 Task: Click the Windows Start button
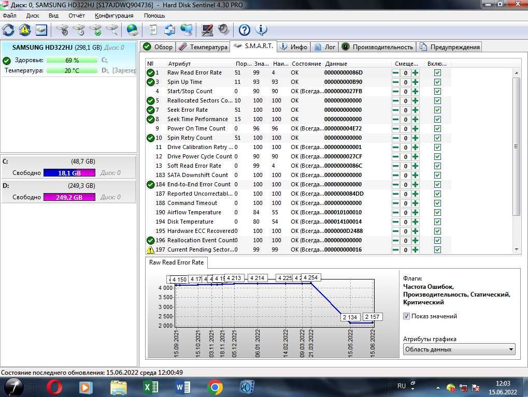tap(13, 387)
